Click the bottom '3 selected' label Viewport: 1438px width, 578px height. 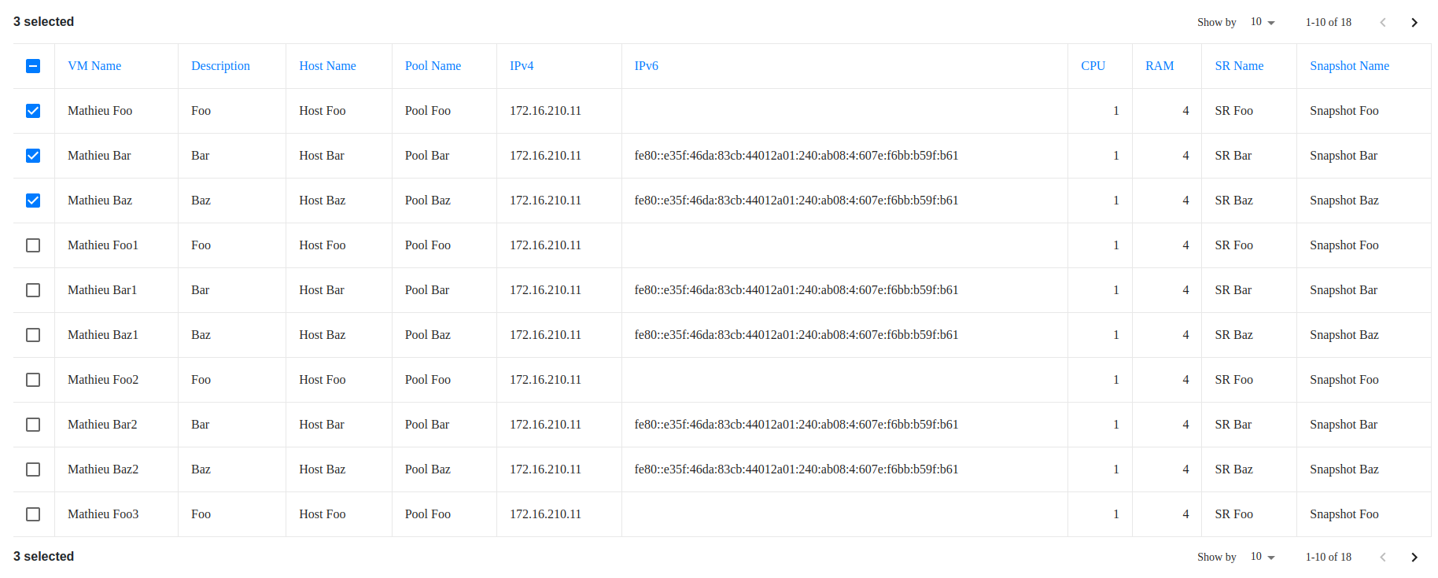tap(43, 557)
